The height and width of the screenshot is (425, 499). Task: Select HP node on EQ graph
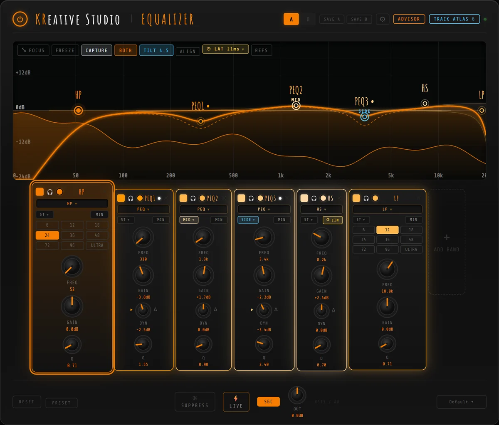click(x=78, y=110)
